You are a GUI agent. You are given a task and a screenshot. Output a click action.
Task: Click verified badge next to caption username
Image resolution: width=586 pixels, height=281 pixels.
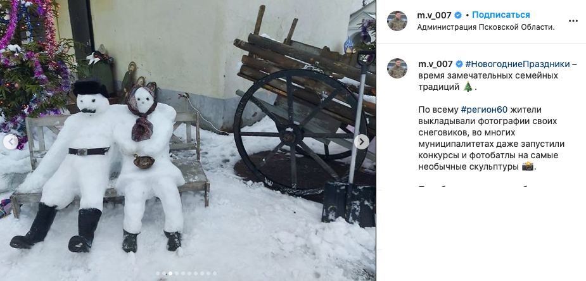459,64
